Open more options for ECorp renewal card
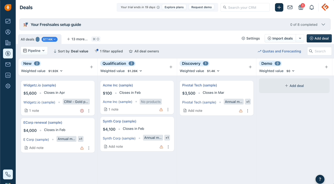The height and width of the screenshot is (184, 334). 89,148
